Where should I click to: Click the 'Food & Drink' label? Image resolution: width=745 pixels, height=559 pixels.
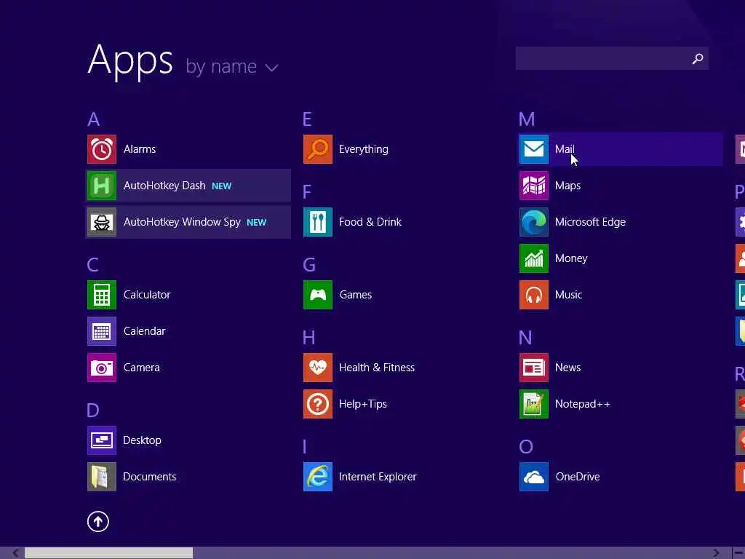tap(370, 222)
